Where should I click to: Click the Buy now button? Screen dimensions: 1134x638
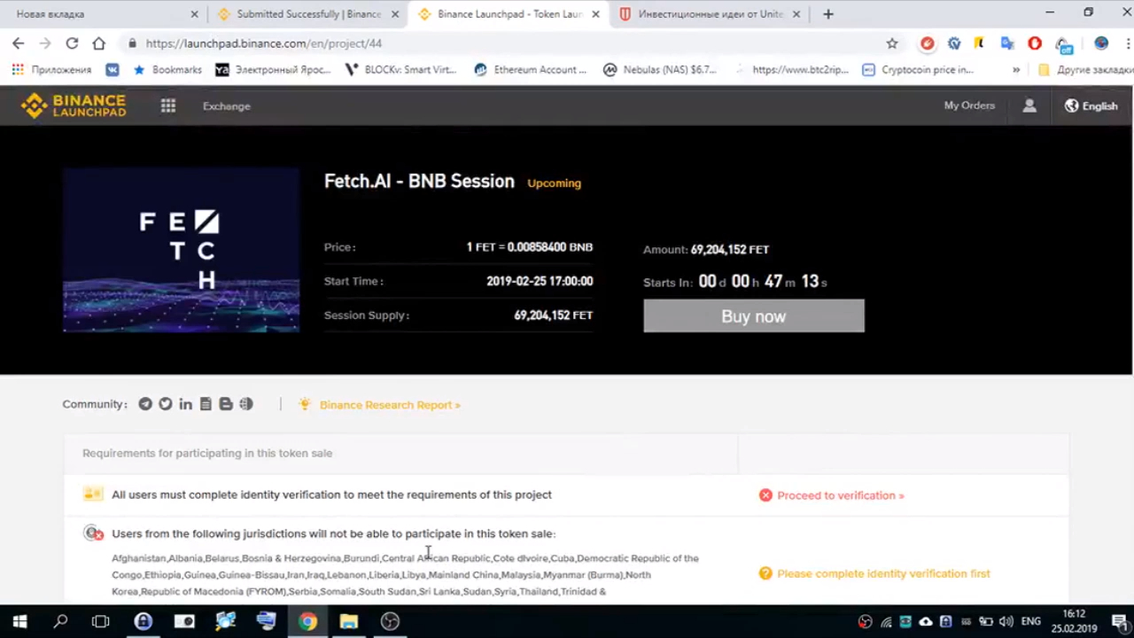coord(754,316)
